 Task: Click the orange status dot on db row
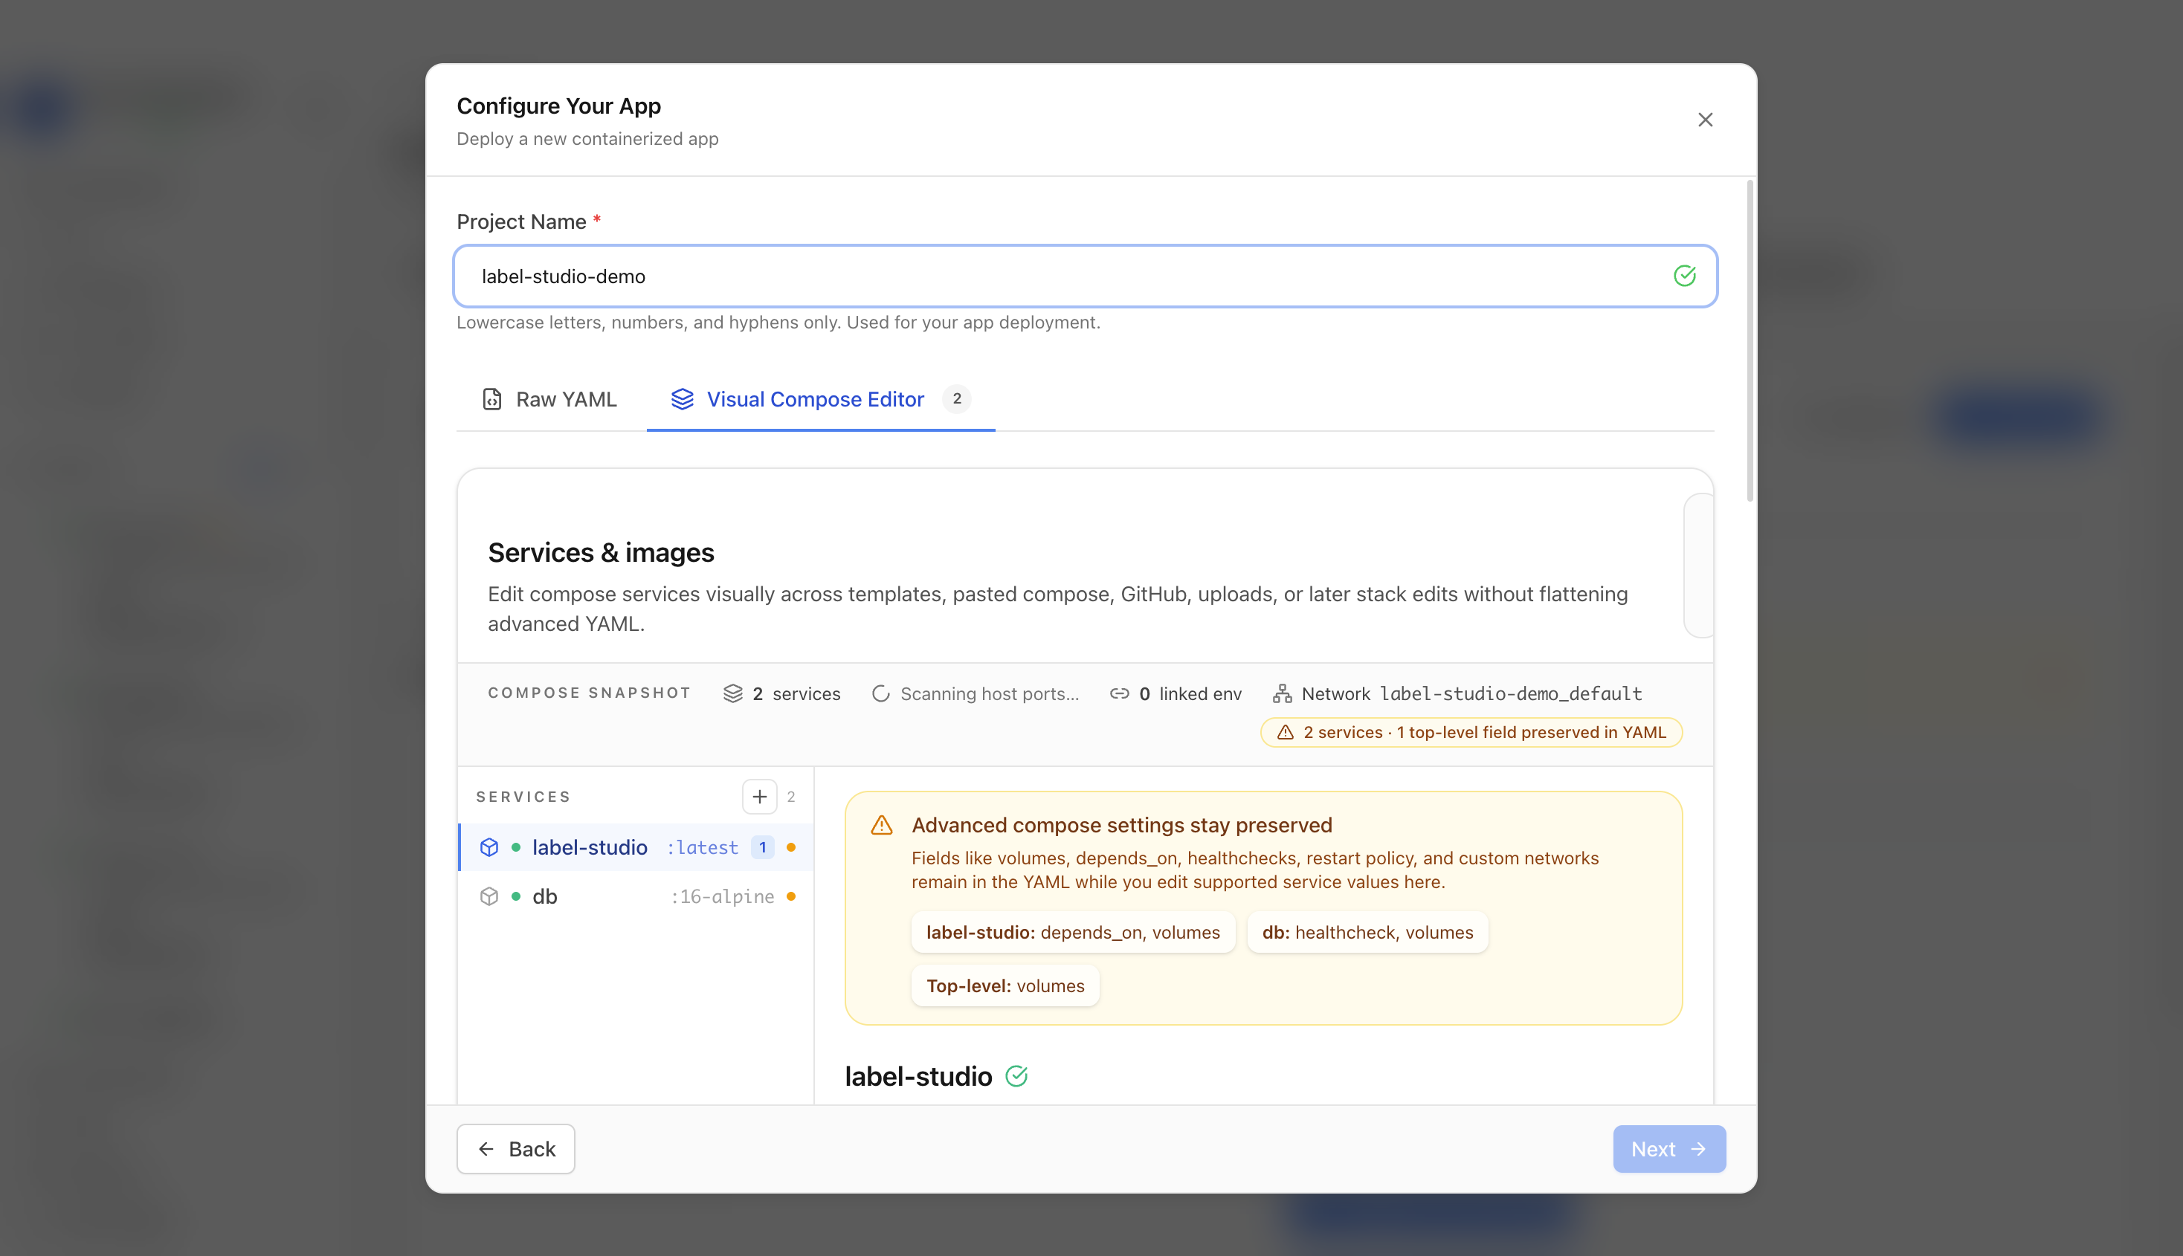791,896
